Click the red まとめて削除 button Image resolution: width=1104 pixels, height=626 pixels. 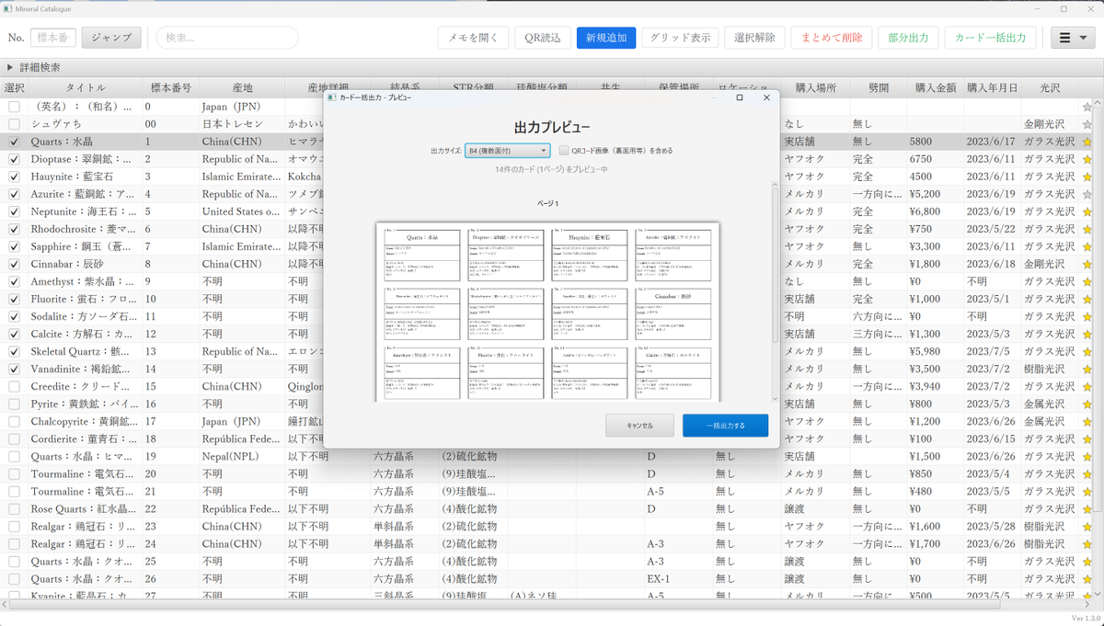831,39
